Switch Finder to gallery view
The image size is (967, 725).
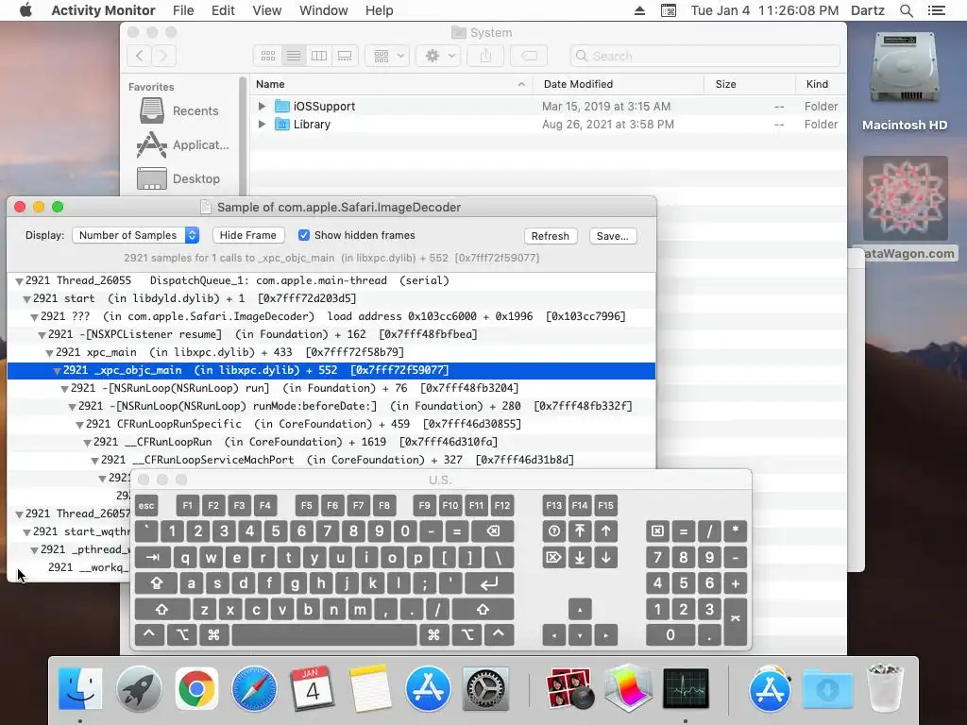click(345, 56)
